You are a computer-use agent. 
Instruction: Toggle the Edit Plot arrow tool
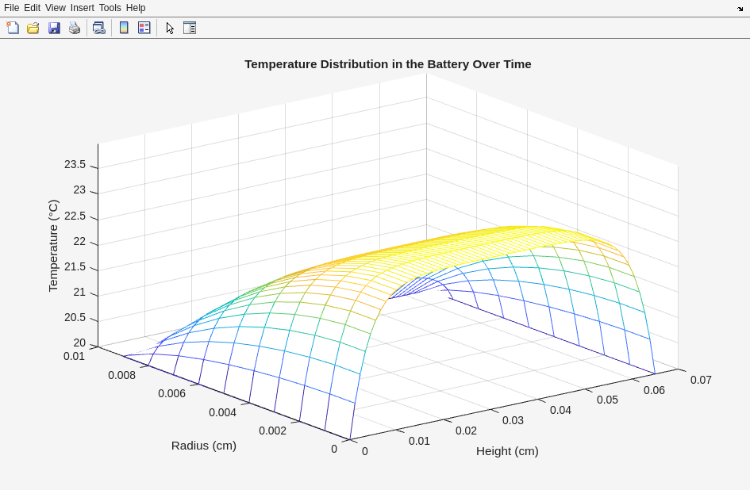[x=170, y=28]
